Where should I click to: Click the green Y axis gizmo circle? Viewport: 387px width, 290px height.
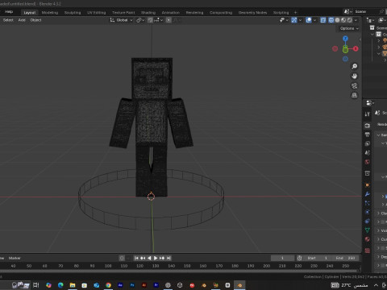coord(345,49)
